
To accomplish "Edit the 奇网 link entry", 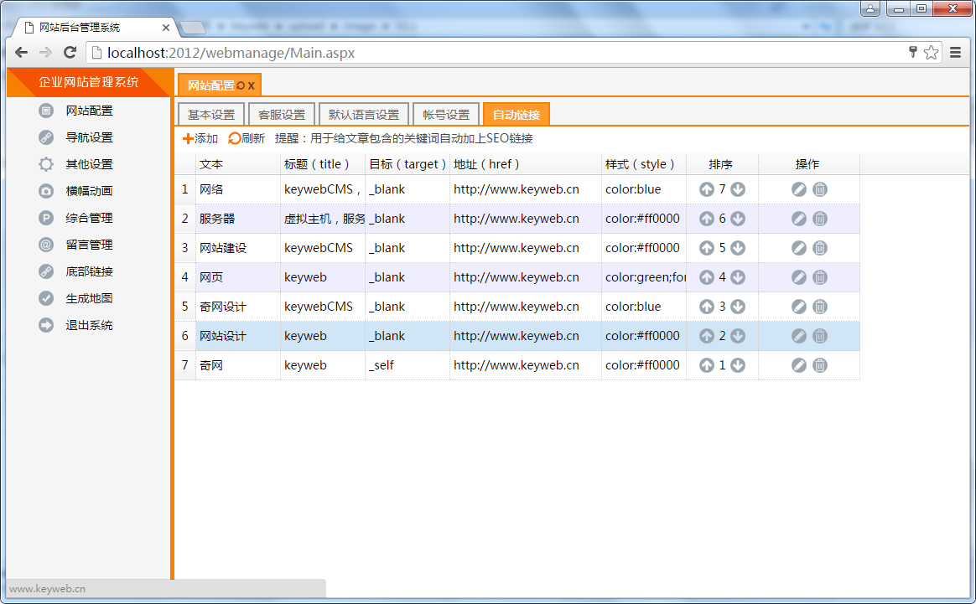I will tap(799, 365).
